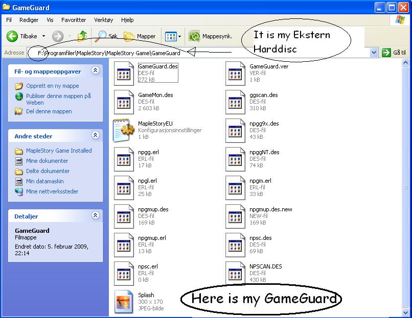
Task: Click the 'npggNT.des' file name text
Action: coord(264,152)
